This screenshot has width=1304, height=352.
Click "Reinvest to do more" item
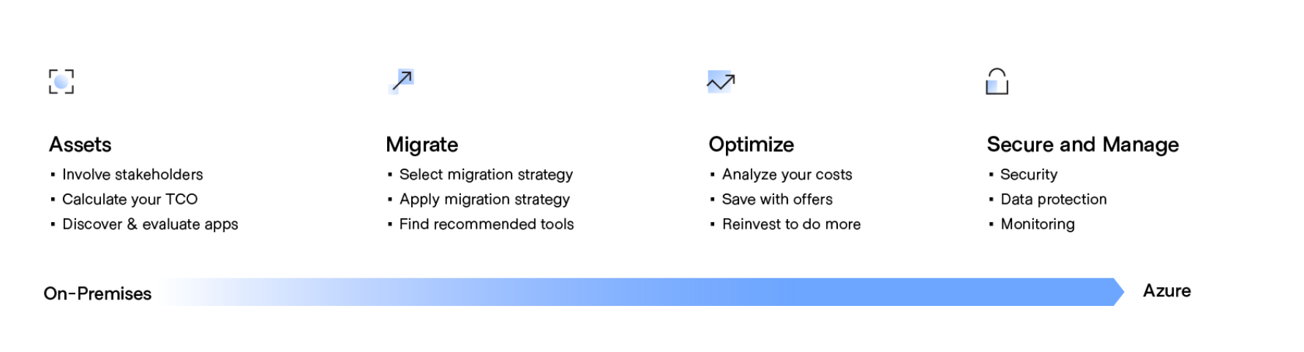point(791,224)
